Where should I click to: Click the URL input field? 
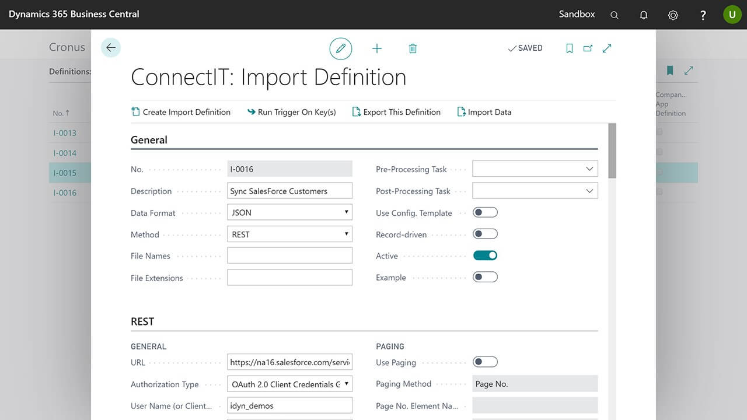click(x=289, y=362)
